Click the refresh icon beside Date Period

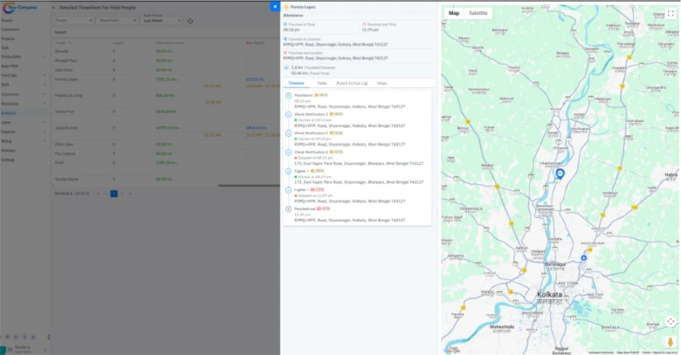(190, 20)
